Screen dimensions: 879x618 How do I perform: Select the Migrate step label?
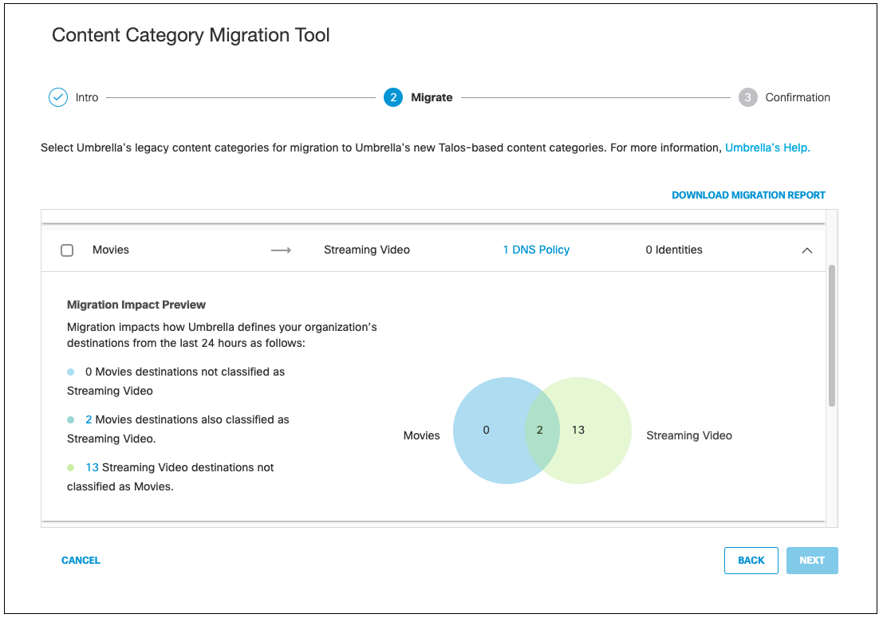click(432, 97)
